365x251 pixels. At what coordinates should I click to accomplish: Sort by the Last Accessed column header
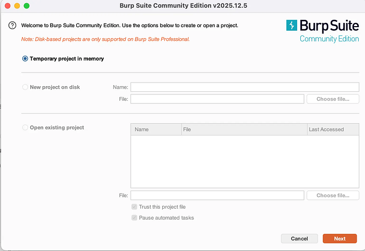pyautogui.click(x=333, y=129)
